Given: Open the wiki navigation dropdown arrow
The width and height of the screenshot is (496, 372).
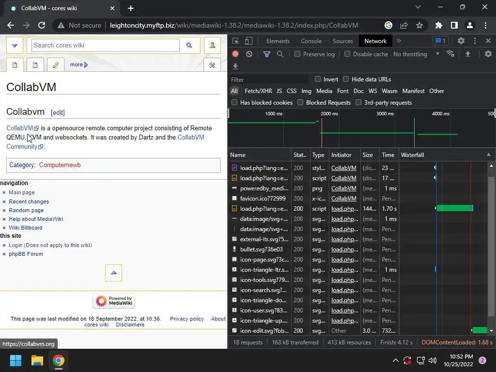Looking at the screenshot, I should point(15,45).
